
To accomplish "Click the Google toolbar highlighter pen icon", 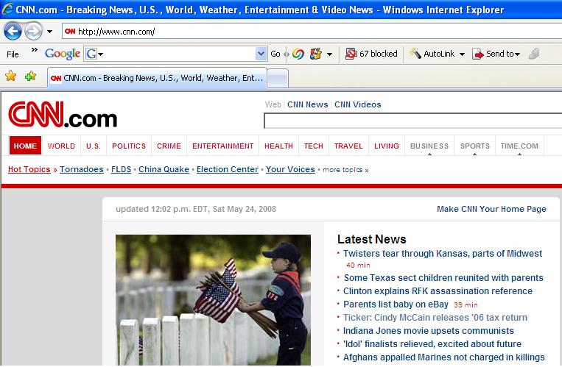I will pos(534,54).
